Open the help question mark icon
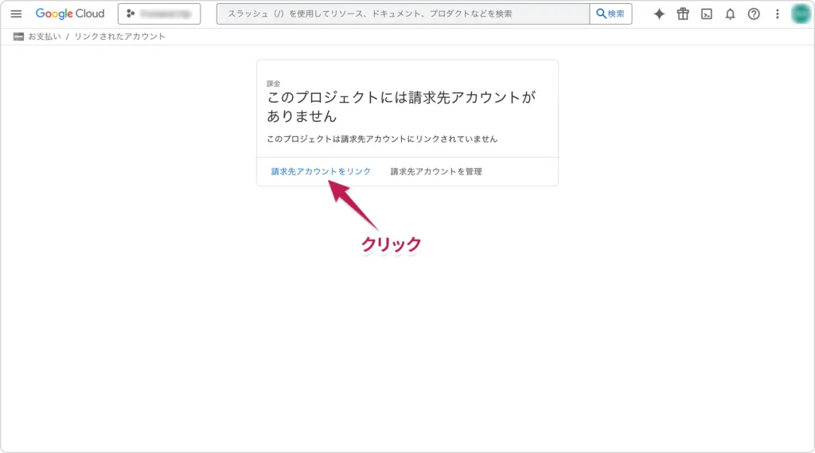This screenshot has height=453, width=815. [x=754, y=14]
